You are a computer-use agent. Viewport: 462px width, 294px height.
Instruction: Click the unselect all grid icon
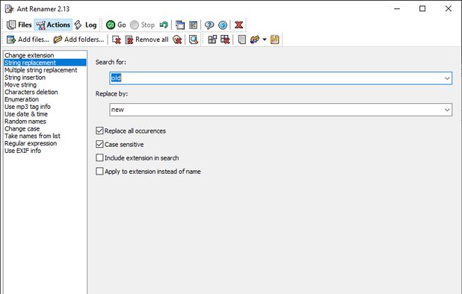[225, 40]
